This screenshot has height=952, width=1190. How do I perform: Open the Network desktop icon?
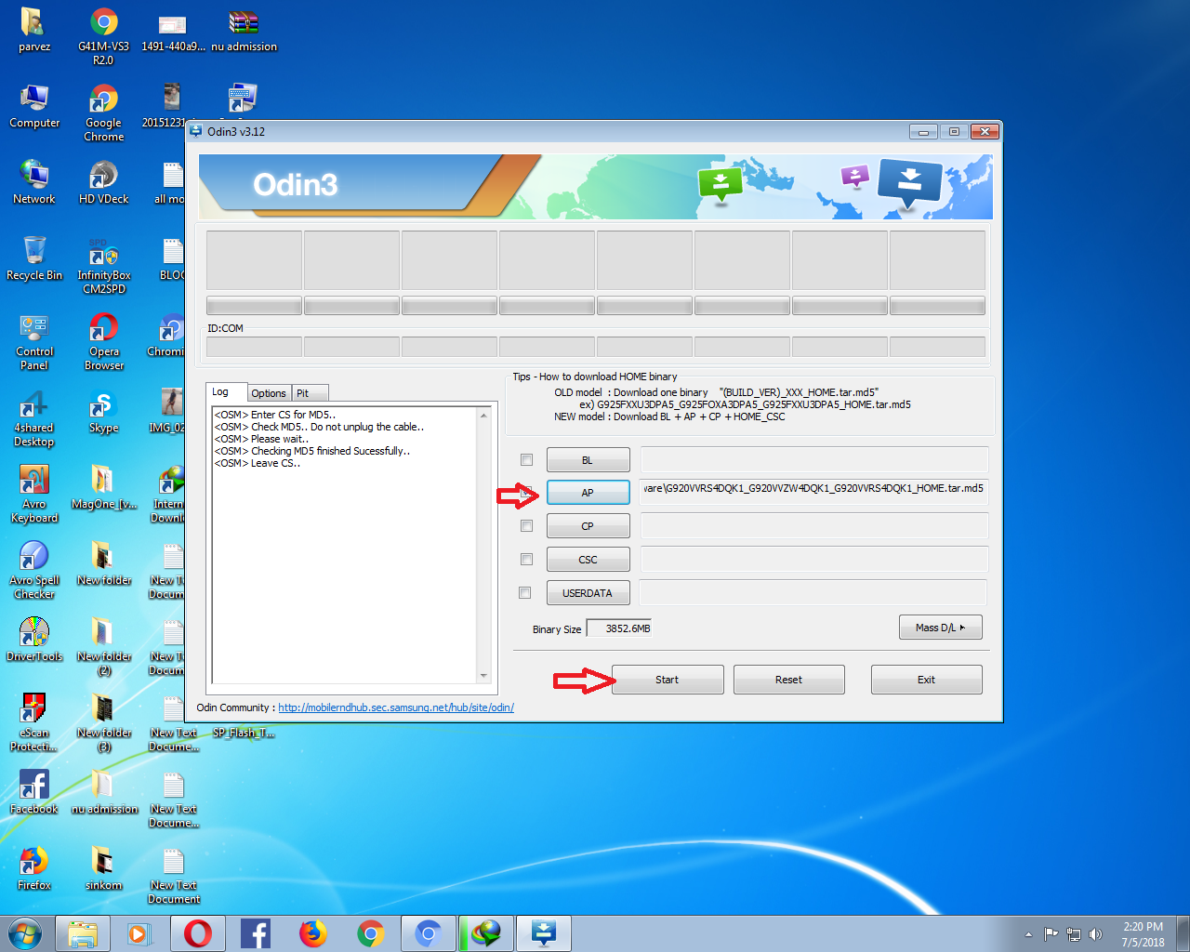click(34, 182)
